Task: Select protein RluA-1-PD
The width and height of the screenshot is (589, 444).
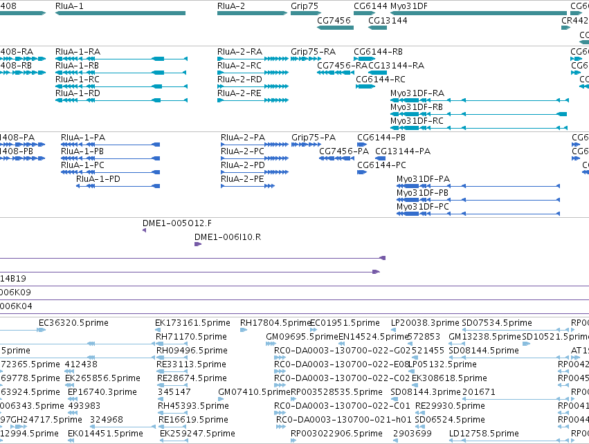Action: 98,179
